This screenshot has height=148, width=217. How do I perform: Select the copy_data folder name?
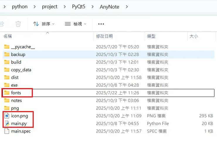click(21, 70)
